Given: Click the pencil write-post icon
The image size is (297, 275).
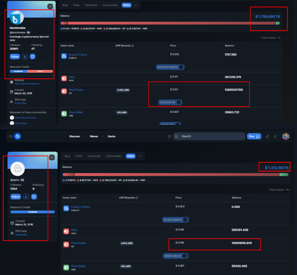Looking at the screenshot, I should (x=267, y=136).
